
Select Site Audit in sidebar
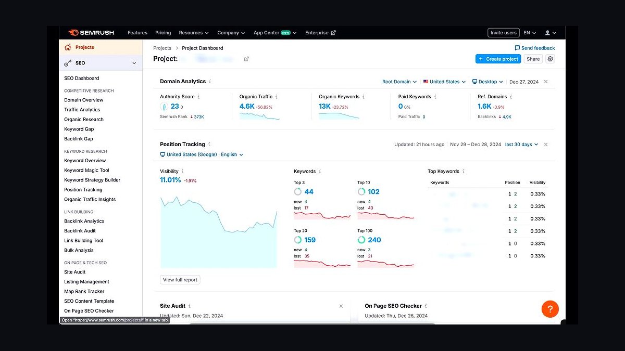click(x=75, y=272)
